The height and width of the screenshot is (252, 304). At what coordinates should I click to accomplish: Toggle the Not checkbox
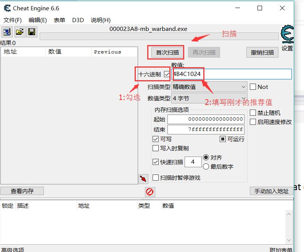[x=253, y=87]
